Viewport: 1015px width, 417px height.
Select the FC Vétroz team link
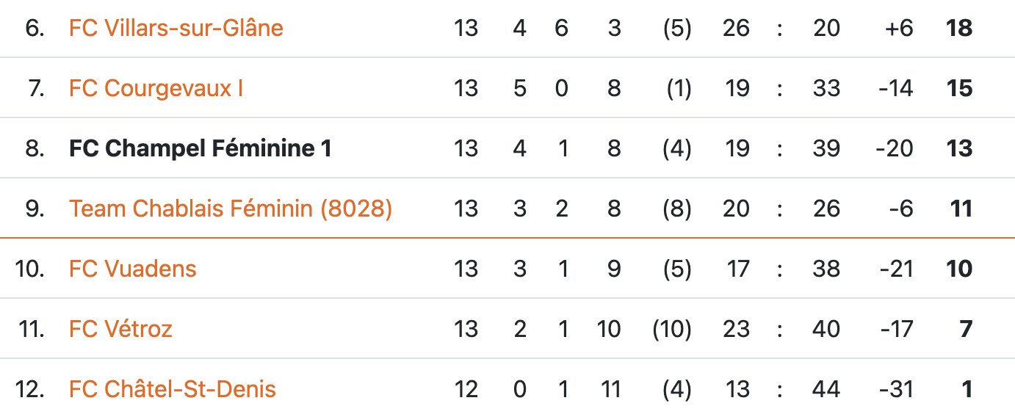[x=120, y=329]
